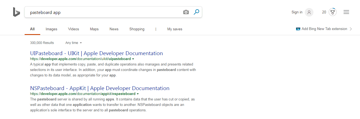This screenshot has width=360, height=119.
Task: Click UIPasteboard result description snippet
Action: tap(113, 70)
